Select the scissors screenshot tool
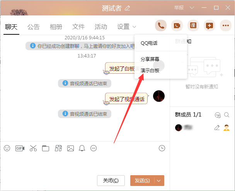Viewport: 235px width, 191px height. [x=33, y=148]
